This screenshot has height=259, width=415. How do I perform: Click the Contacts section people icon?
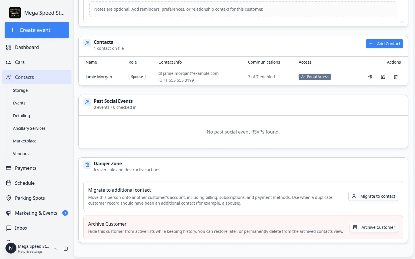click(87, 43)
